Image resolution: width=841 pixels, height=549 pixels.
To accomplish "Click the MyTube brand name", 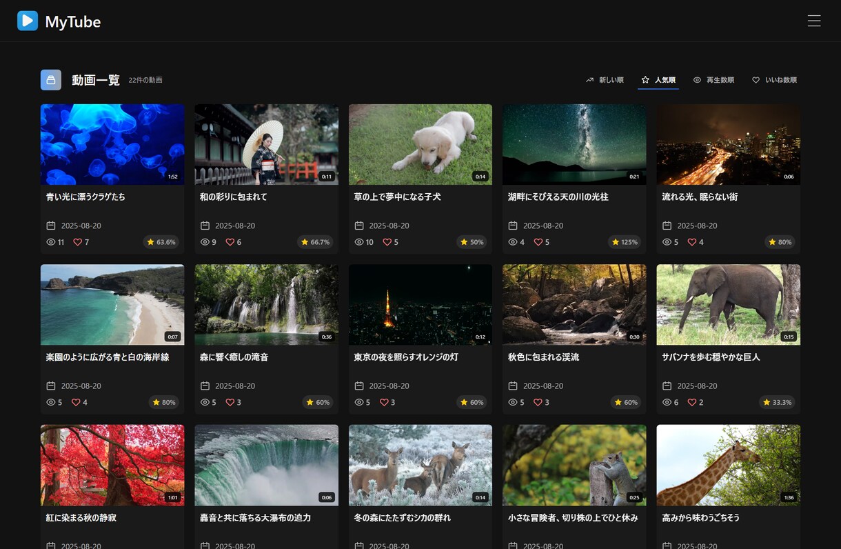I will click(x=73, y=21).
